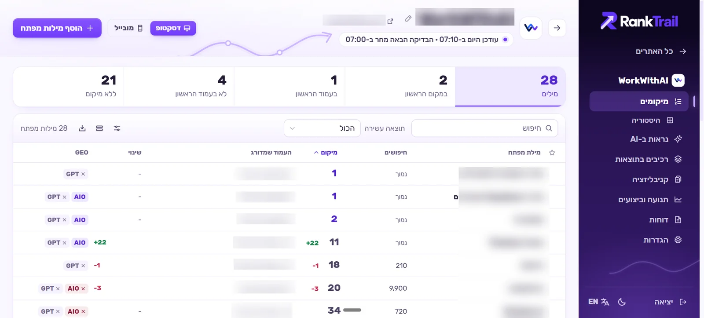
Task: Select the מובייל device toggle
Action: [128, 28]
